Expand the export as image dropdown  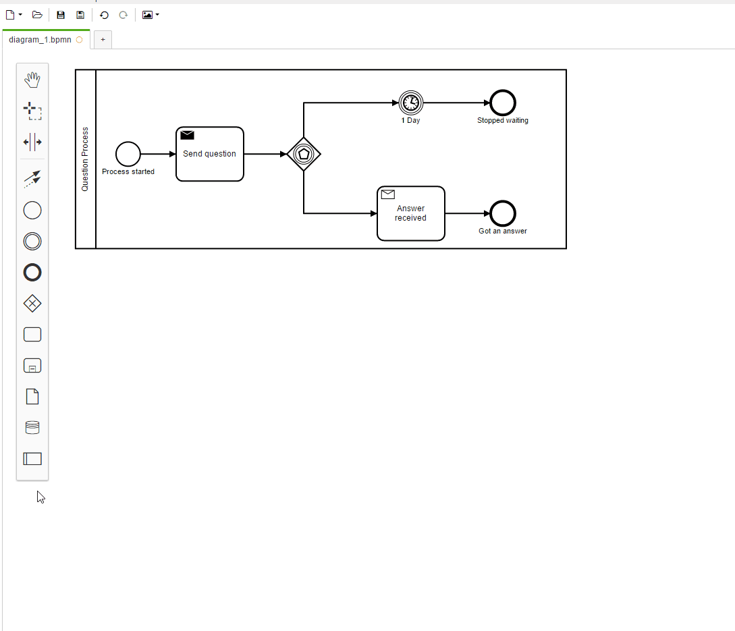151,15
